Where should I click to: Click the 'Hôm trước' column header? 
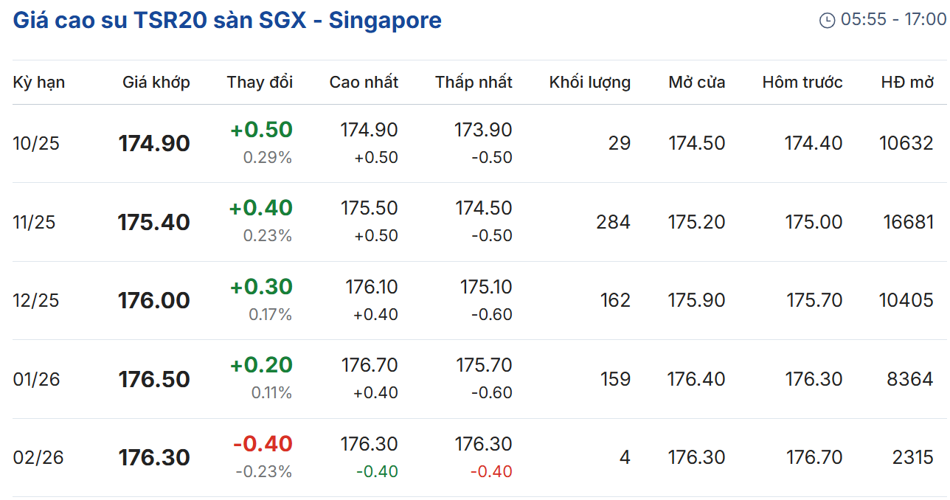[x=802, y=82]
